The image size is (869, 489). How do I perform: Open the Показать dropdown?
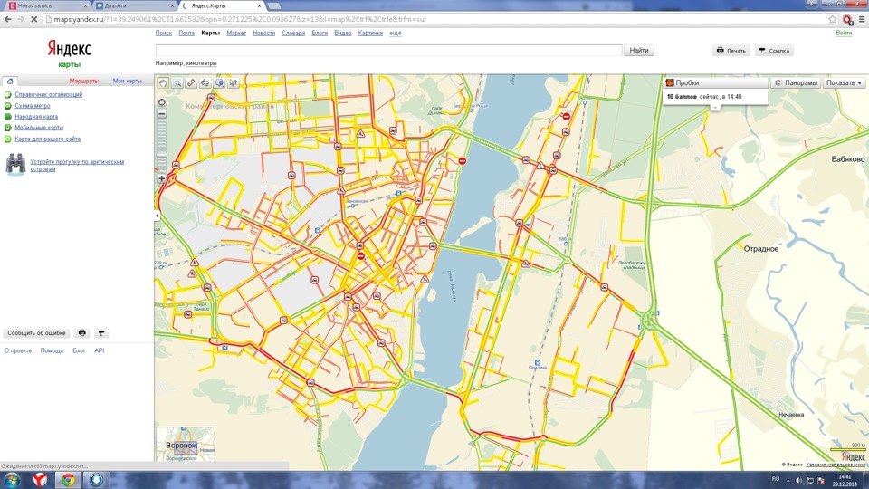pos(844,82)
